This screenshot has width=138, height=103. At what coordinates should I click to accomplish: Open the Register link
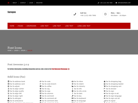click(x=39, y=3)
